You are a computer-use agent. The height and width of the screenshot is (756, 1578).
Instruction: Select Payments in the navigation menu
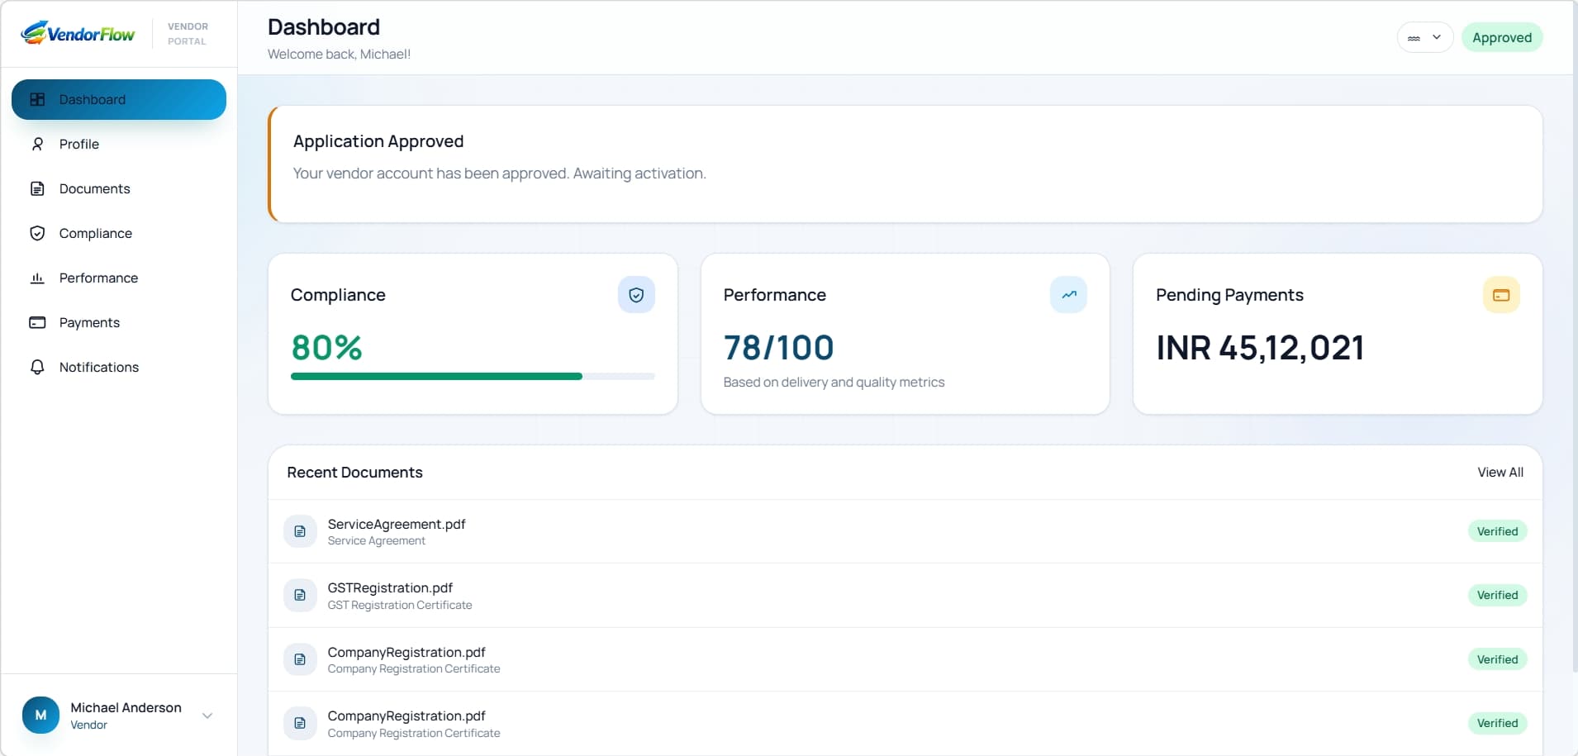pos(89,322)
